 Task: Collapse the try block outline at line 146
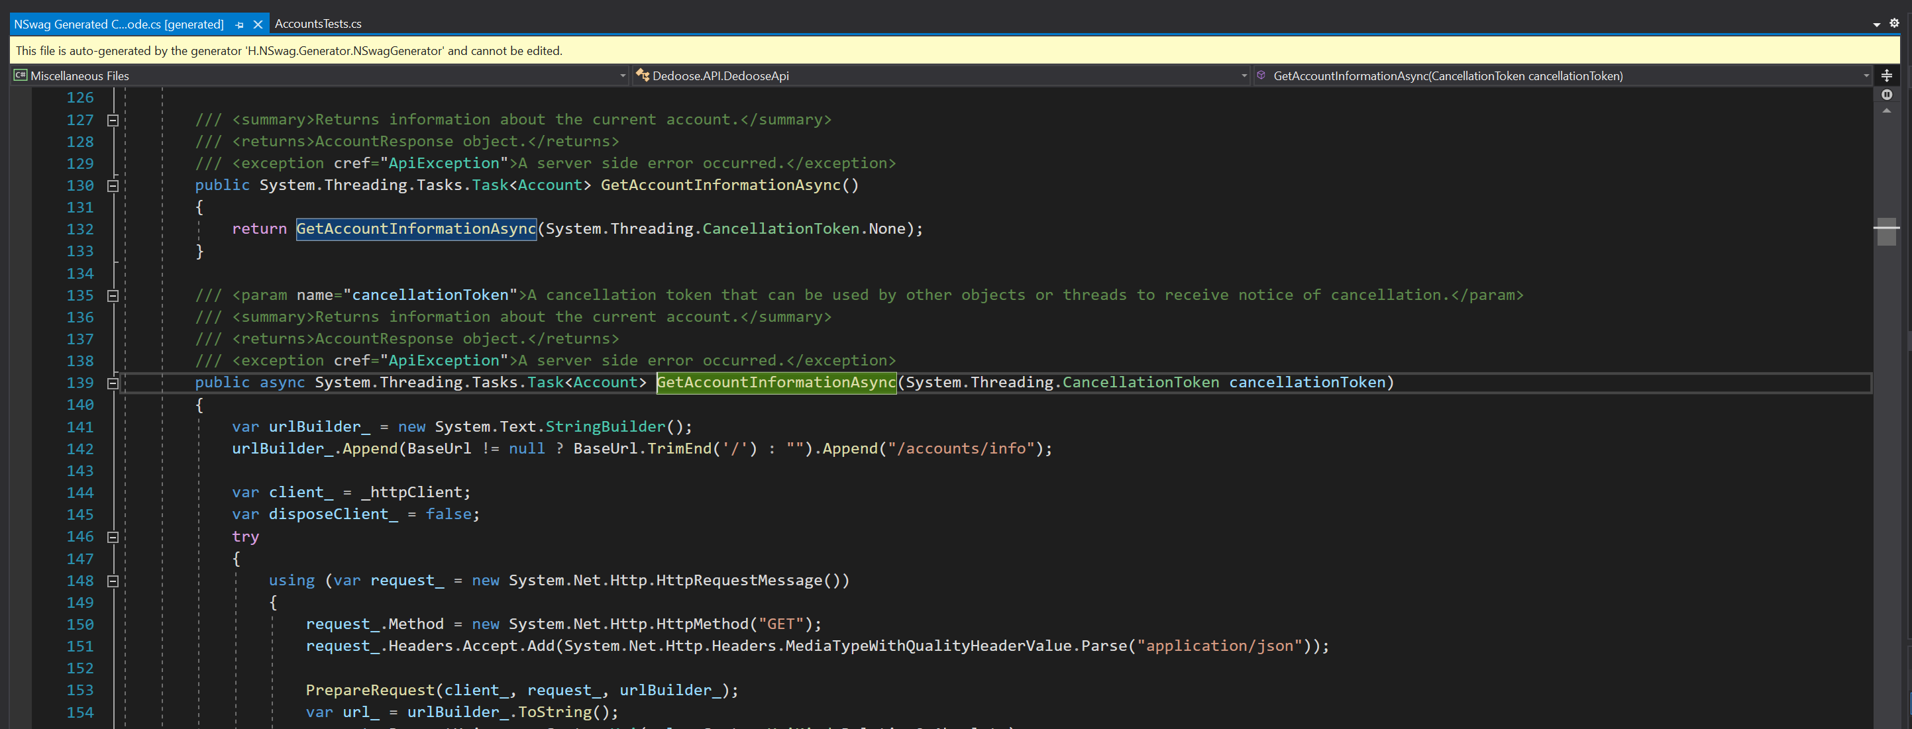tap(112, 536)
